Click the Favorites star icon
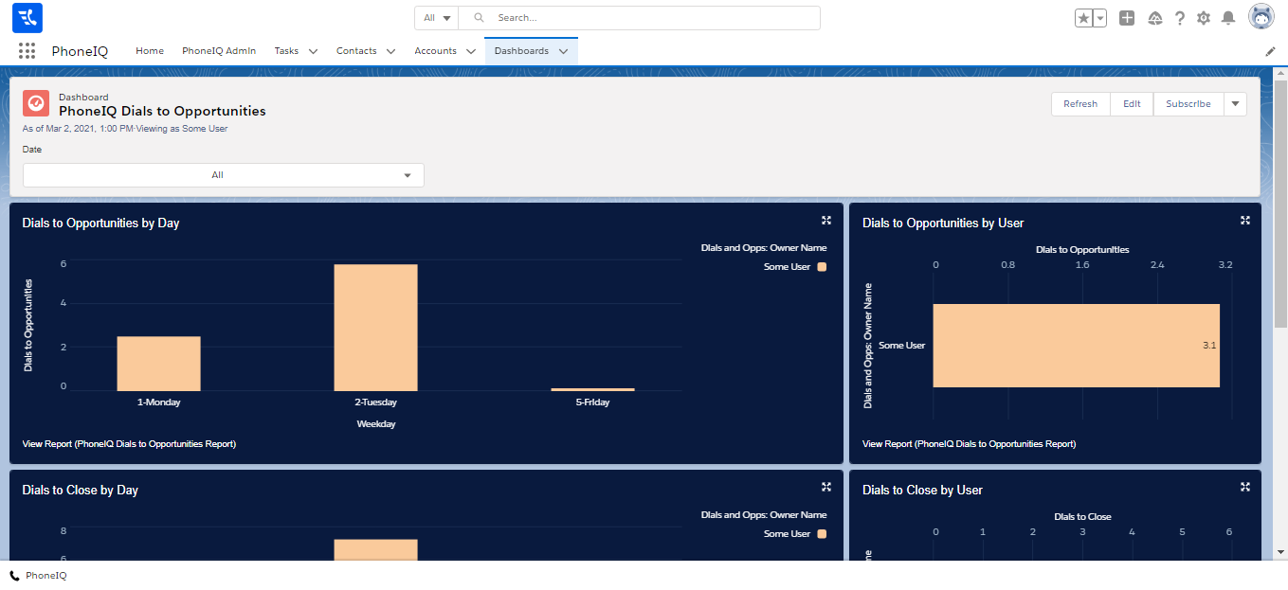The image size is (1288, 590). [x=1084, y=18]
